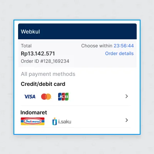Click the Mastercard logo
This screenshot has height=154, width=154.
(46, 97)
